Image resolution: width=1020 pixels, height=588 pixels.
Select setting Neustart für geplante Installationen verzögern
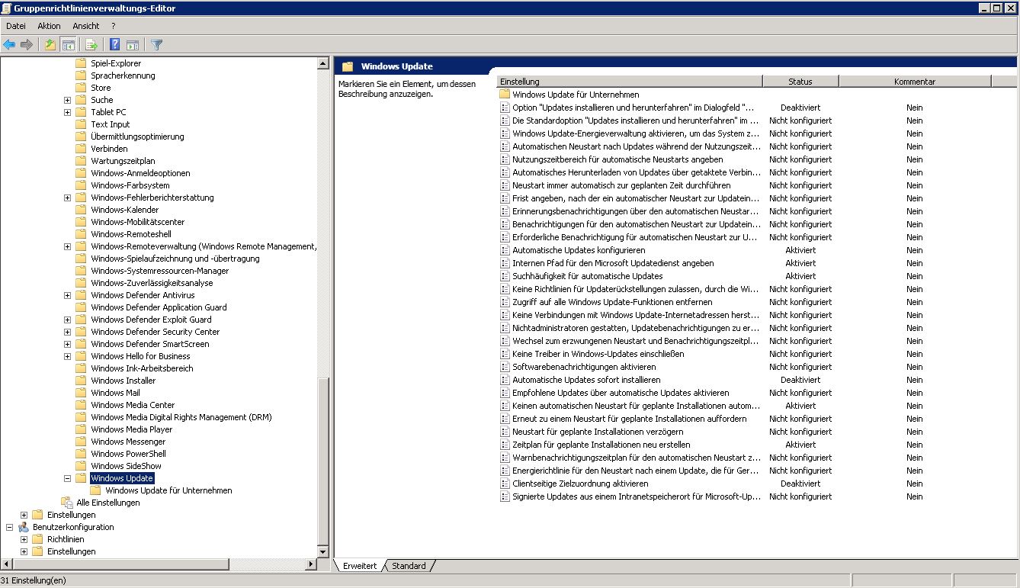598,432
